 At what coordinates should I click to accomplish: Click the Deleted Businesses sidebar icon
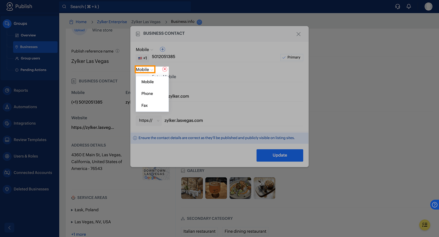click(7, 189)
